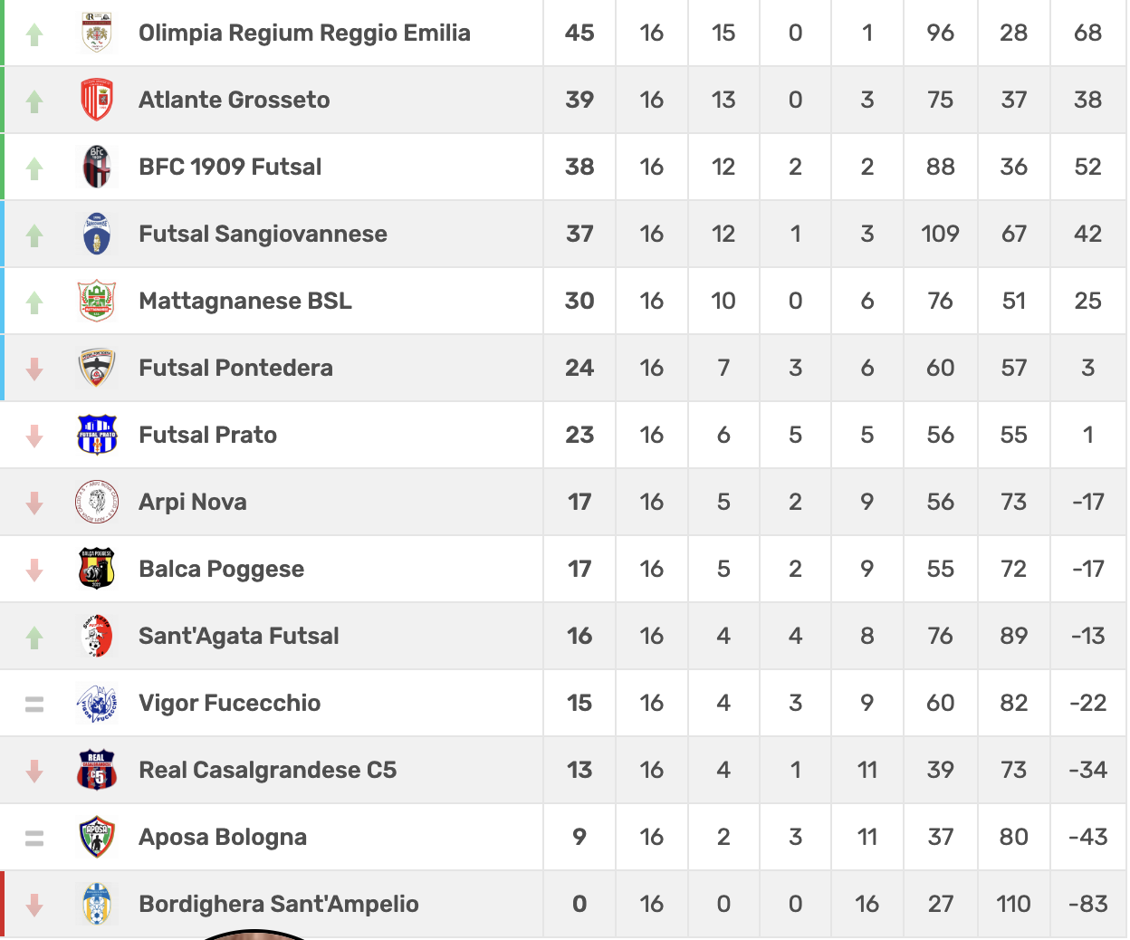Click Olimpia Regium's 45 points cell
Image resolution: width=1130 pixels, height=940 pixels.
pos(579,33)
